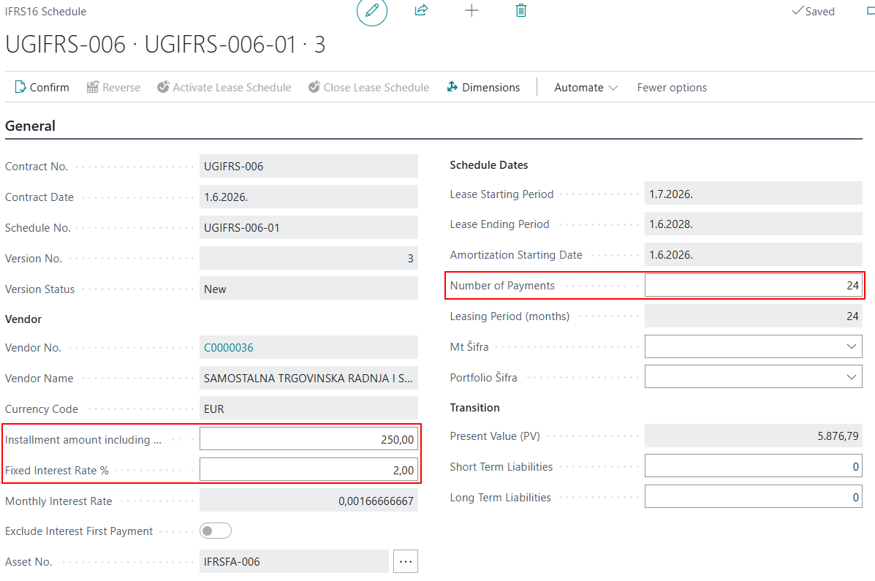
Task: Click the Version No. value 3
Action: tap(308, 258)
